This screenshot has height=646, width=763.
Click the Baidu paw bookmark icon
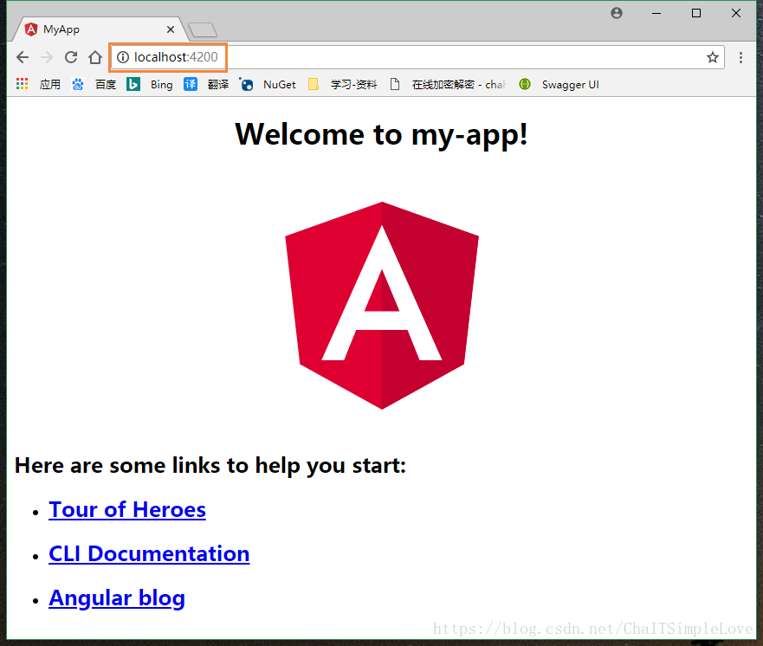[78, 84]
